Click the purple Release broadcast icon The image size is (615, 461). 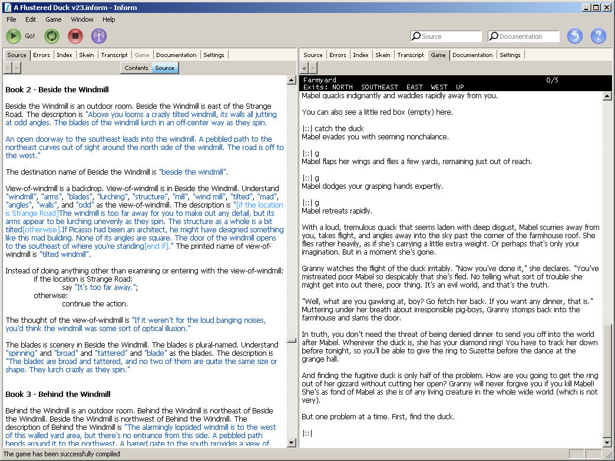(99, 36)
